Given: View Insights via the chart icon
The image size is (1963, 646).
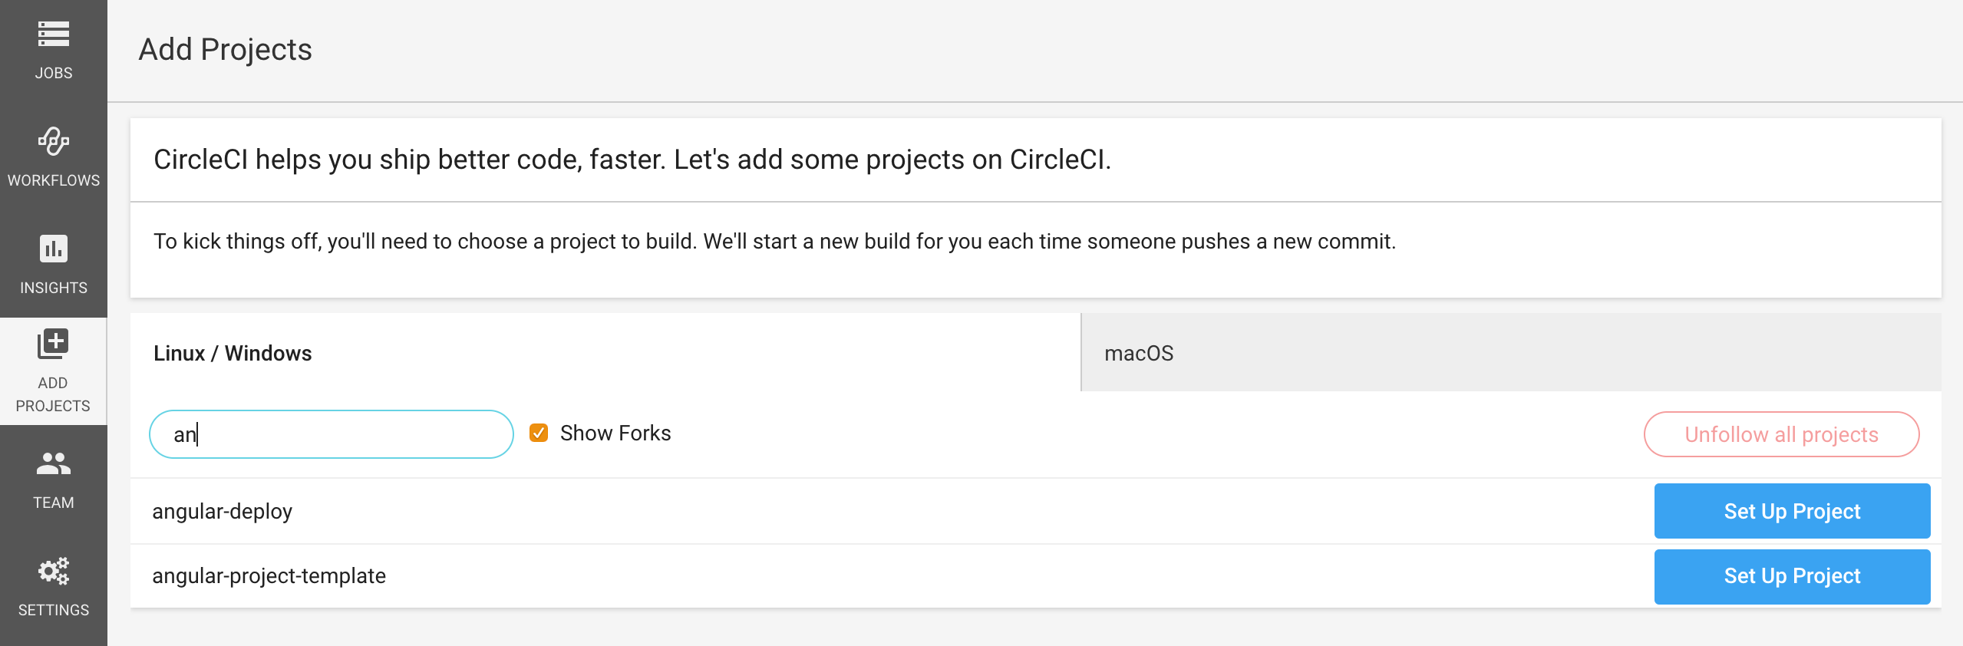Looking at the screenshot, I should (52, 249).
